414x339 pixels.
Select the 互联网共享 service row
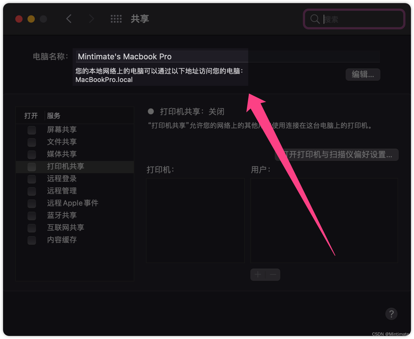75,228
